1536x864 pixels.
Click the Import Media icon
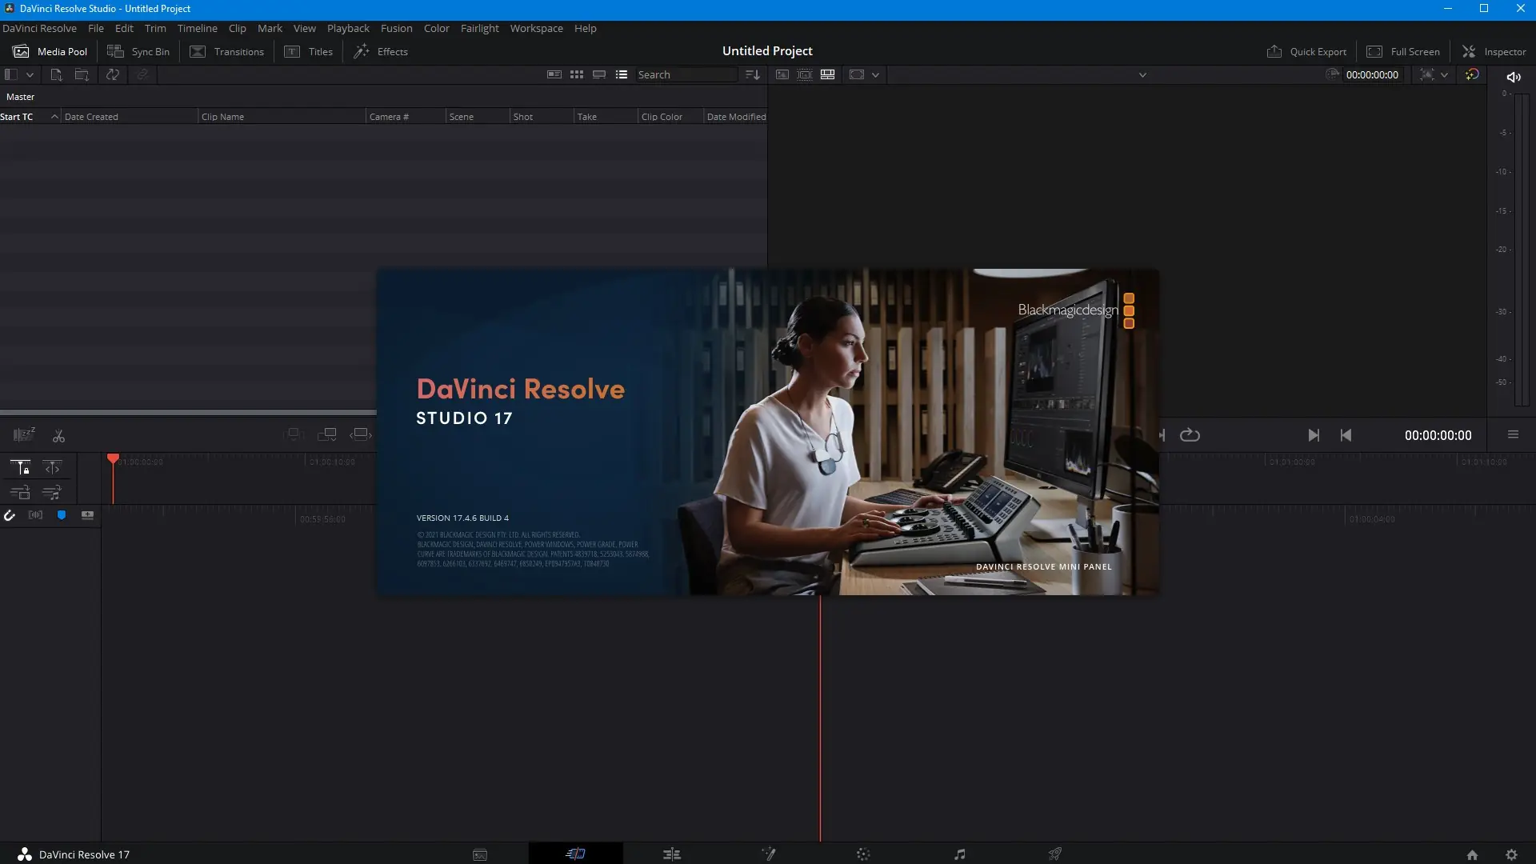(56, 74)
